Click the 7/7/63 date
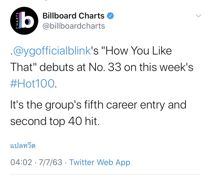 tap(50, 162)
